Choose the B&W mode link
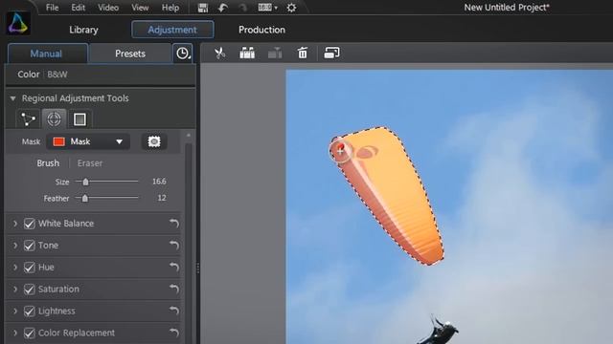This screenshot has height=344, width=613. click(57, 75)
